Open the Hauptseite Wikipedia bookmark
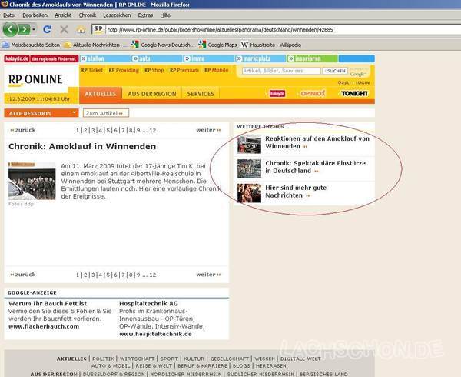The width and height of the screenshot is (461, 377). (273, 45)
